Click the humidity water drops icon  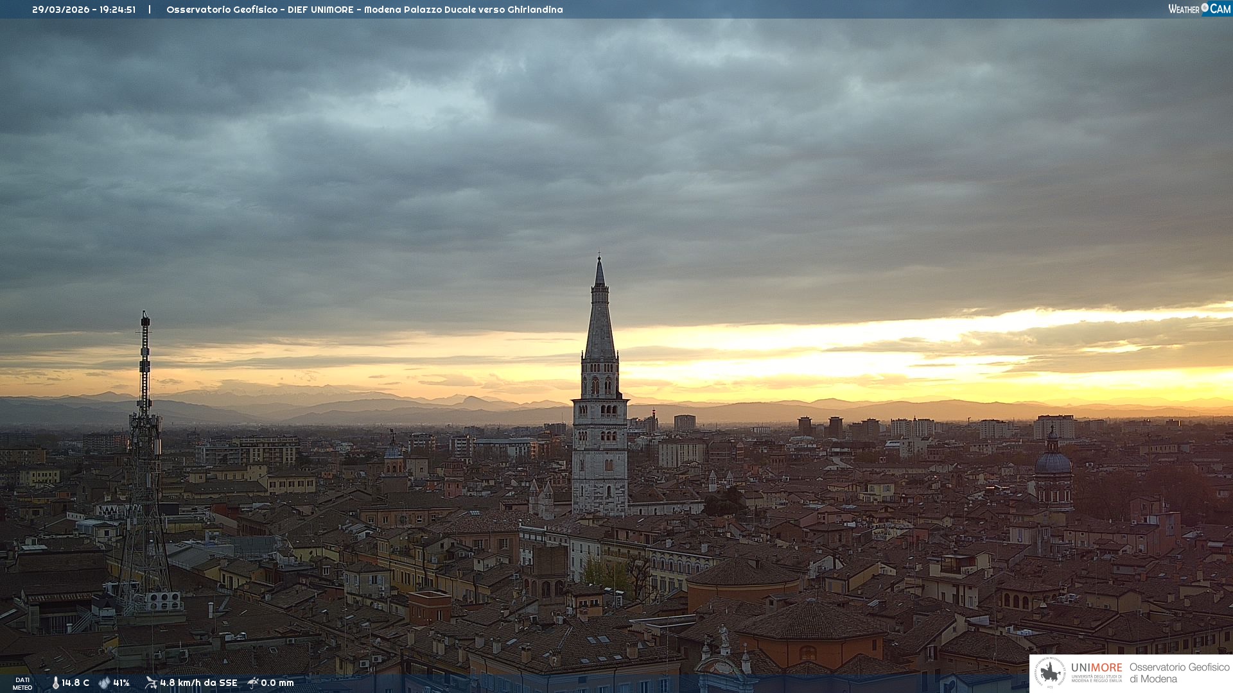[104, 683]
